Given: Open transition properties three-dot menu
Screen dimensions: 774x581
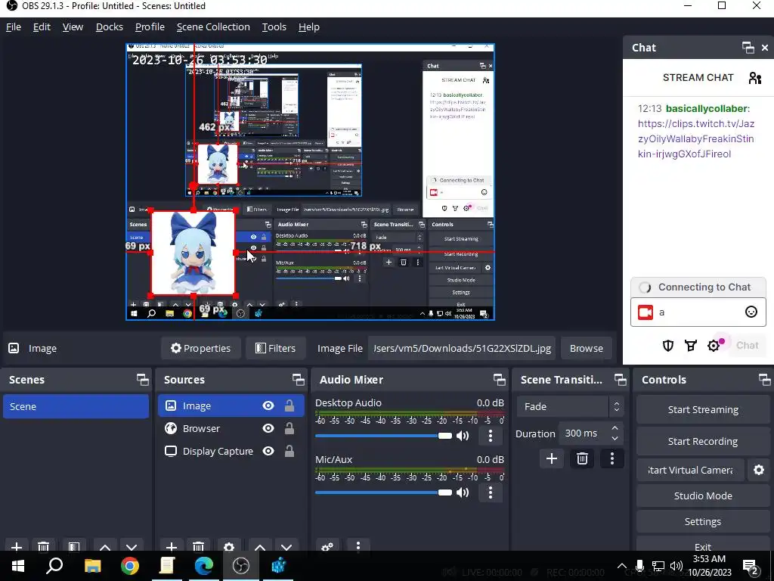Looking at the screenshot, I should pyautogui.click(x=612, y=458).
